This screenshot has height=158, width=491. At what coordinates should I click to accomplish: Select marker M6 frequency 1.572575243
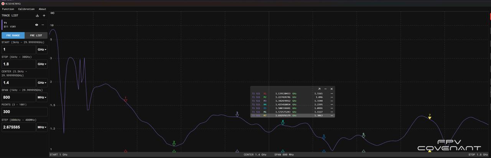point(283,112)
